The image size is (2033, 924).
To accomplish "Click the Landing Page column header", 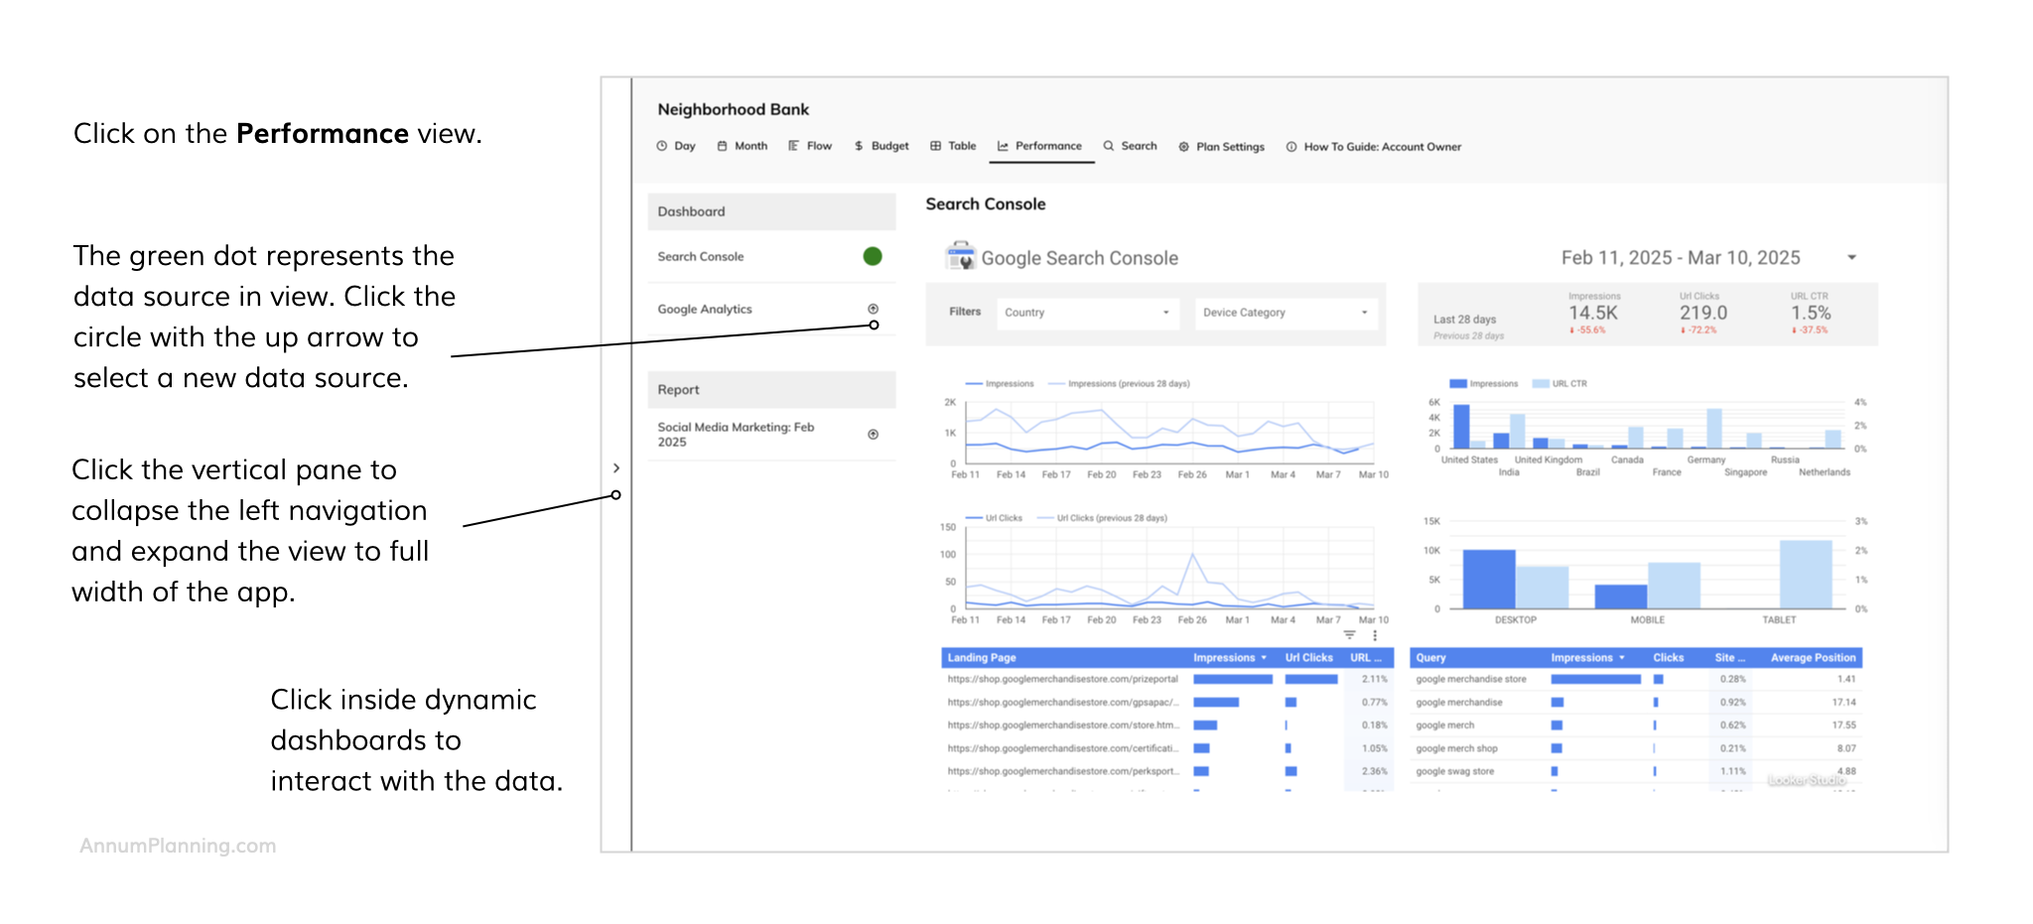I will tap(982, 658).
